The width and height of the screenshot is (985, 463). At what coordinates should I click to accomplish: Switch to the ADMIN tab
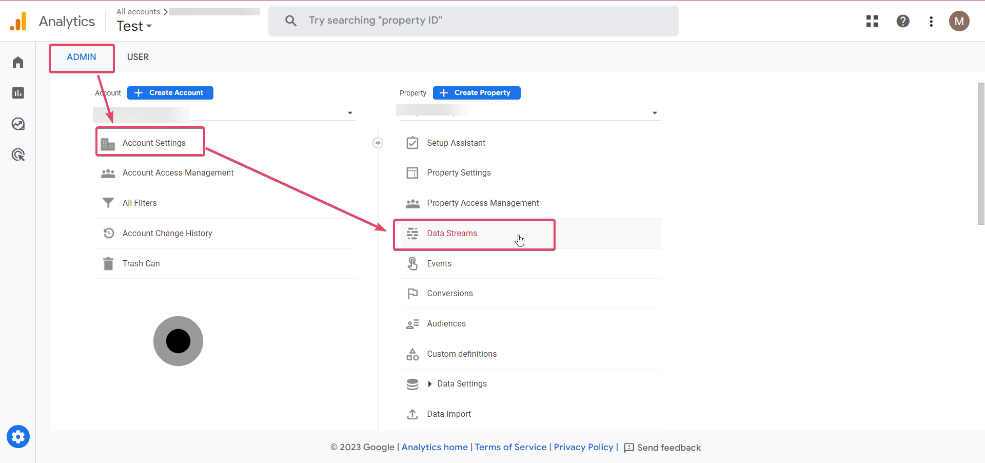[x=82, y=57]
